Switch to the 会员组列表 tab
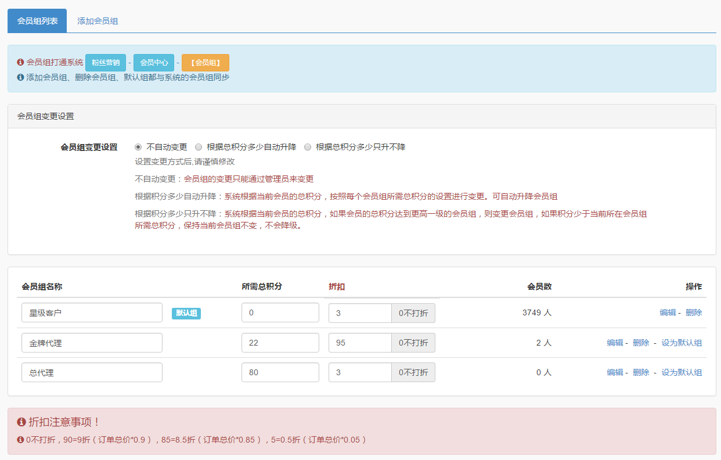 [37, 21]
